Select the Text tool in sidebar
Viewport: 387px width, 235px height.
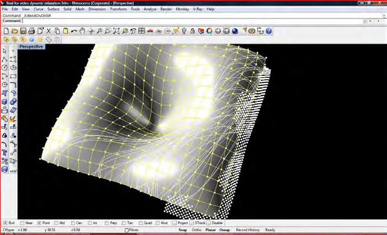4,152
